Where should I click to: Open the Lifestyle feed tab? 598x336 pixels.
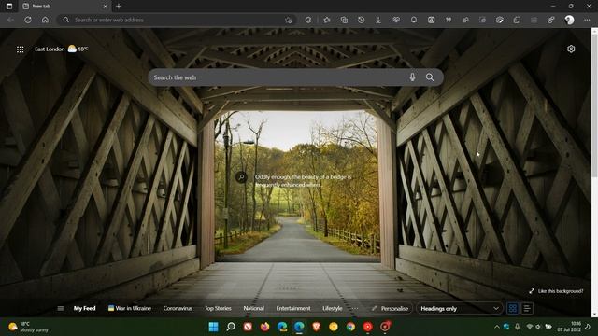tap(333, 309)
